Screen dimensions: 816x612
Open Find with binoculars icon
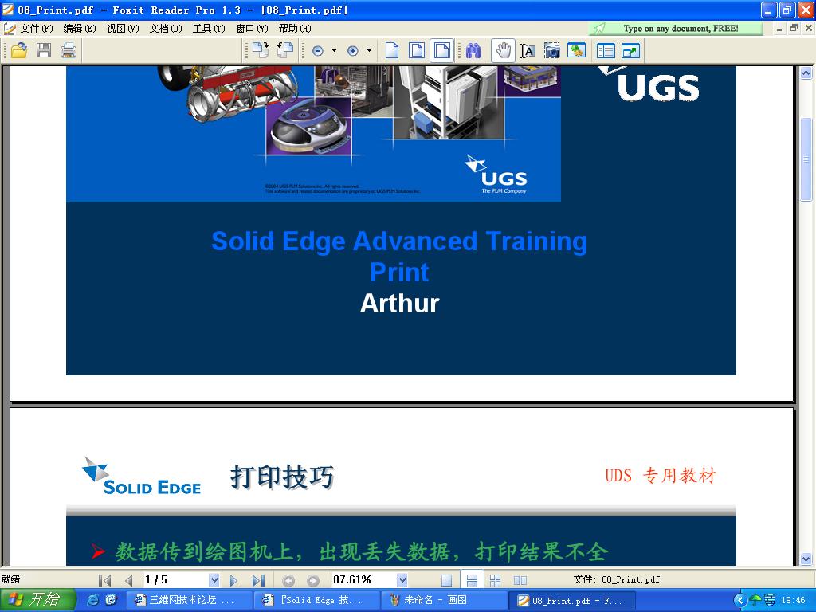point(473,50)
